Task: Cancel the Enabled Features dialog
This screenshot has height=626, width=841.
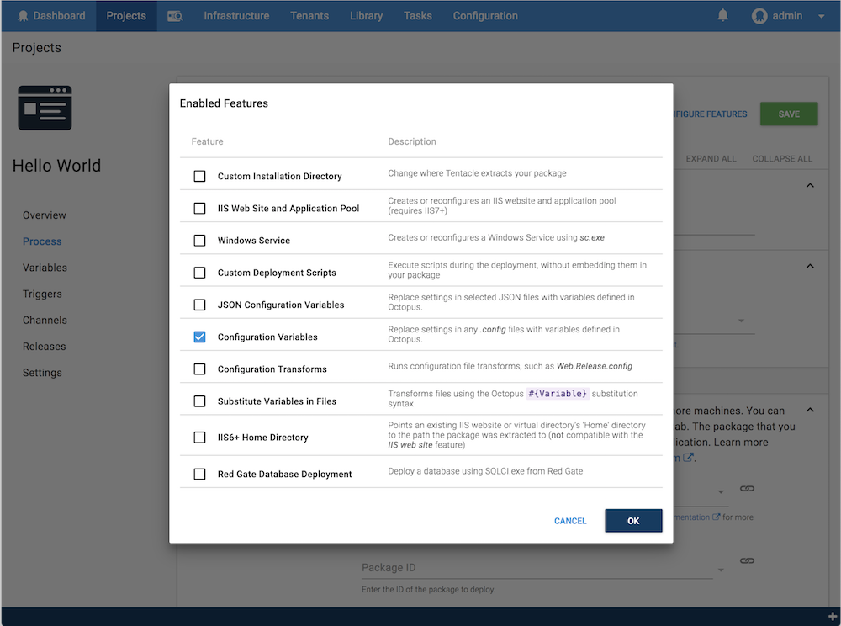Action: point(570,521)
